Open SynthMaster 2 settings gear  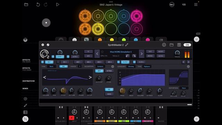pos(164,45)
